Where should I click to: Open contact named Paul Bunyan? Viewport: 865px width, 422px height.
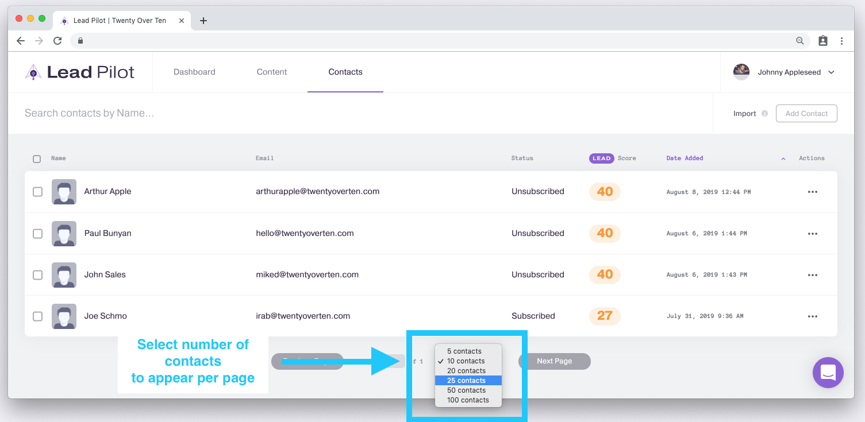point(107,233)
